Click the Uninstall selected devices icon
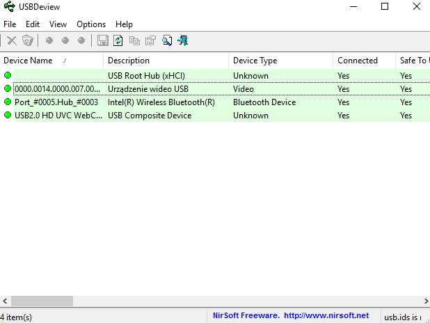The height and width of the screenshot is (323, 430). pyautogui.click(x=28, y=40)
